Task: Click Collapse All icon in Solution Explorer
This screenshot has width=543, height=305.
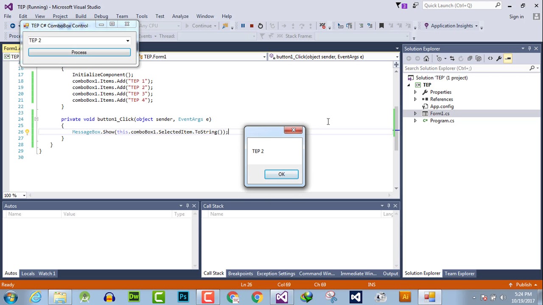Action: pyautogui.click(x=470, y=58)
